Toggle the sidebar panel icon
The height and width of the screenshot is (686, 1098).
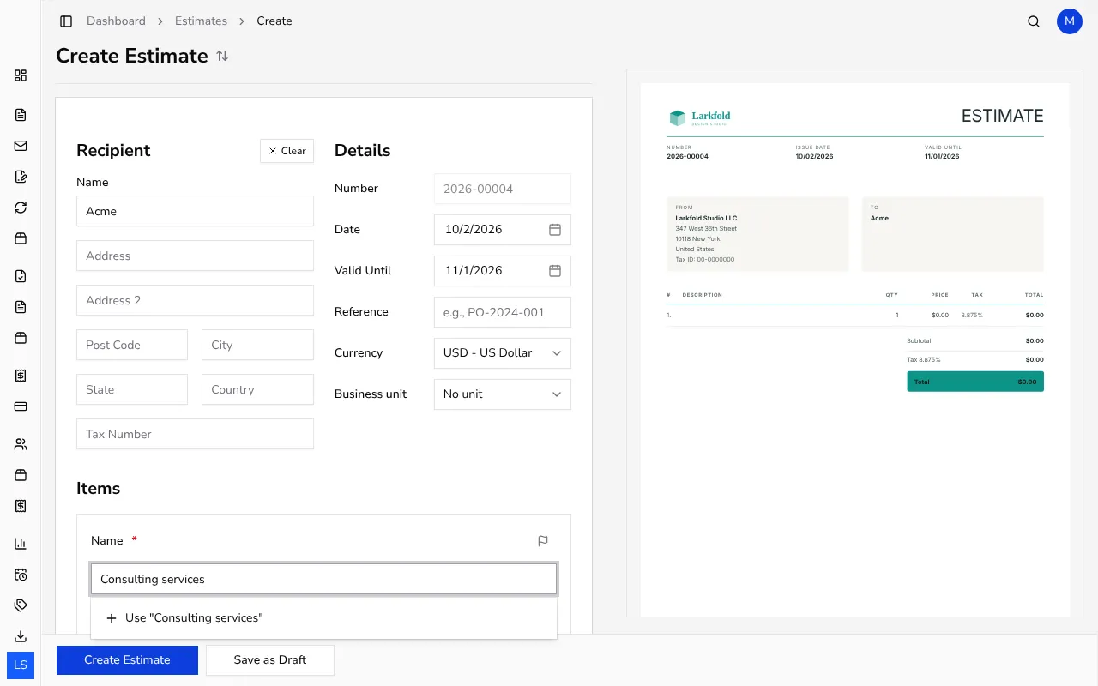[x=66, y=21]
